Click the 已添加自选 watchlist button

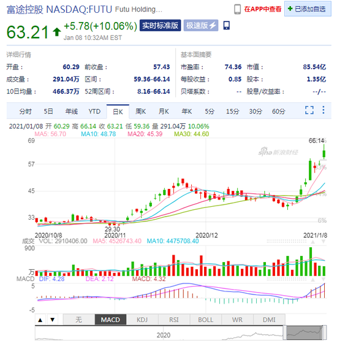pos(308,9)
